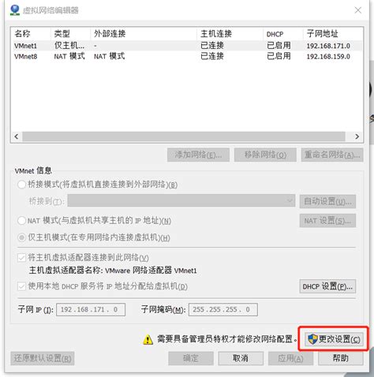Click the left arrow of horizontal scrollbar
The height and width of the screenshot is (377, 374).
tap(17, 136)
